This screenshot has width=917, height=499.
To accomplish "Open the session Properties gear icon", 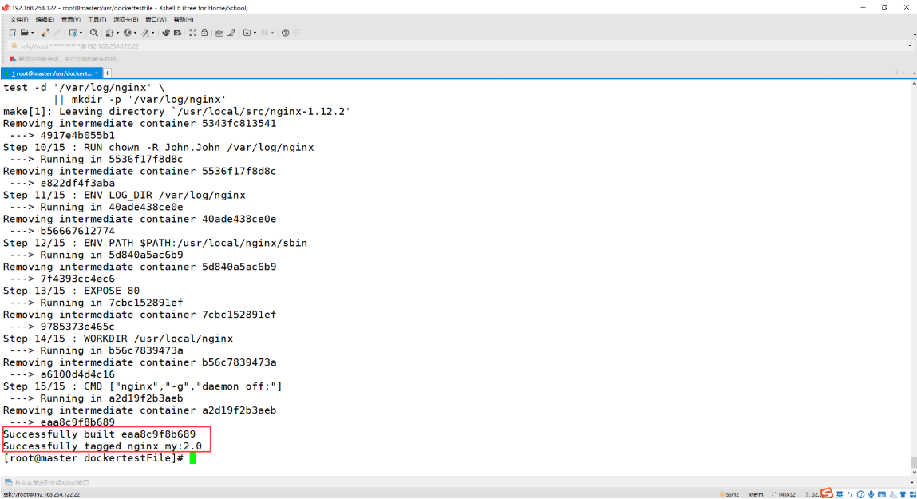I will pos(73,33).
